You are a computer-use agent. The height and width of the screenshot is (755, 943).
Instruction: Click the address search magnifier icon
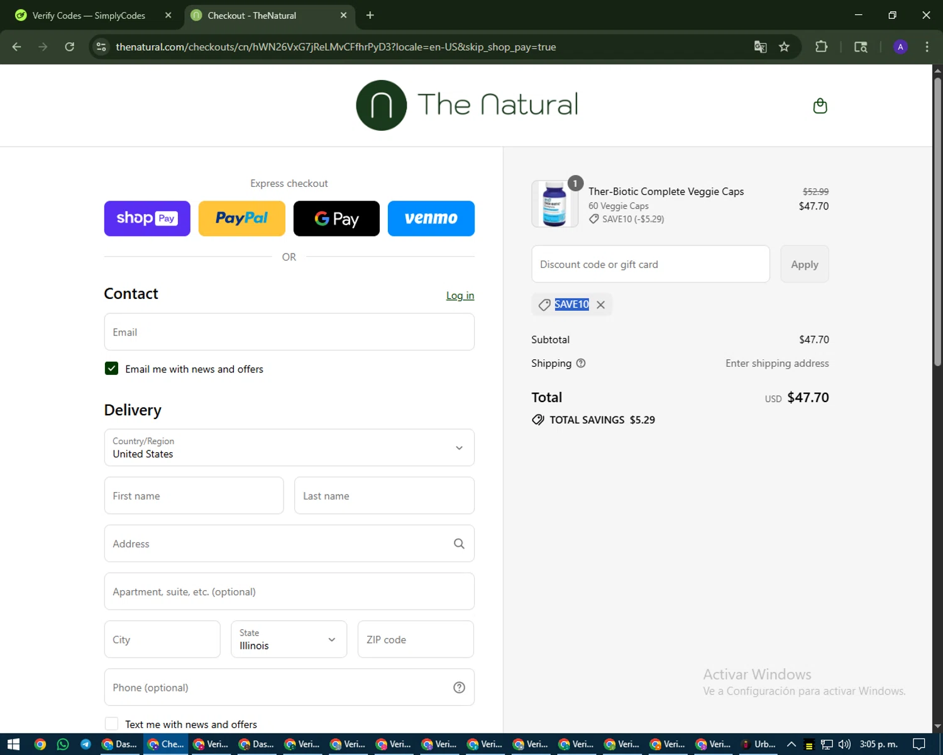459,544
